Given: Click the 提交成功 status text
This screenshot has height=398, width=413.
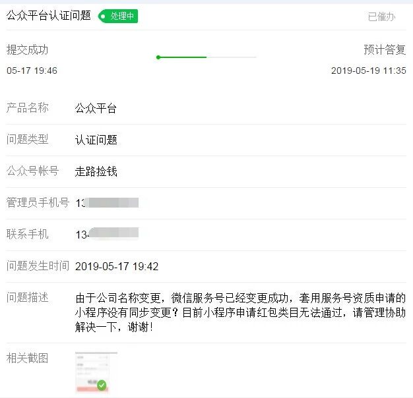Looking at the screenshot, I should (x=28, y=50).
